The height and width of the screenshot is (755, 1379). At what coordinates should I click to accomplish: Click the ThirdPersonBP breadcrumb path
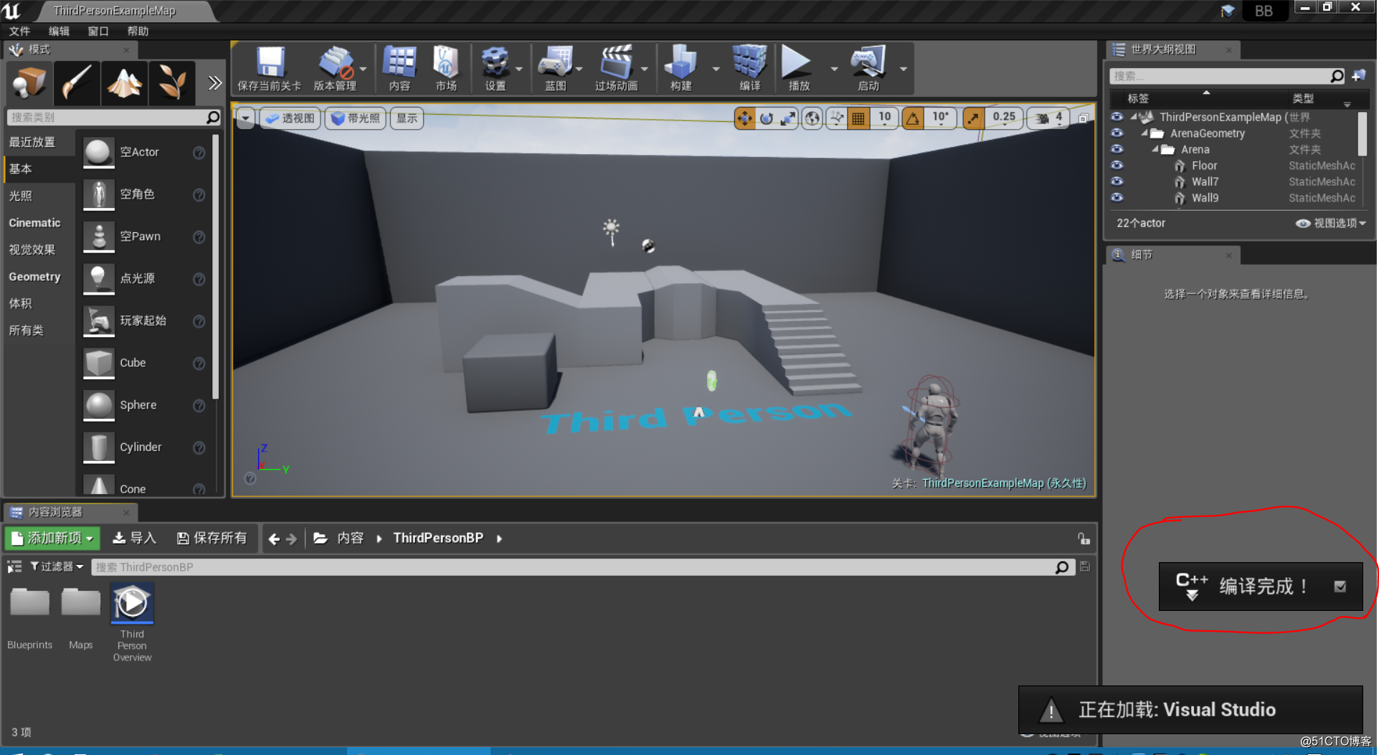click(x=438, y=538)
